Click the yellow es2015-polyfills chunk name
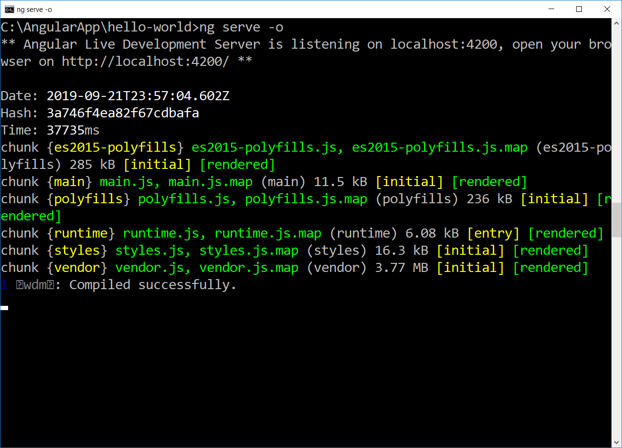 115,147
